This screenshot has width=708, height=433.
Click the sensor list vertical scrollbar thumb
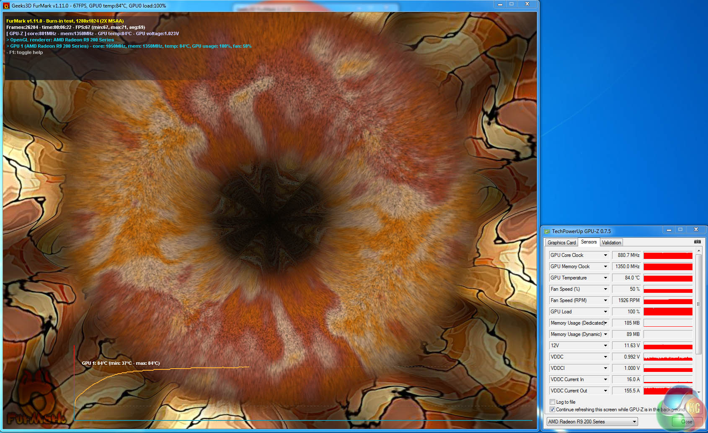coord(698,304)
